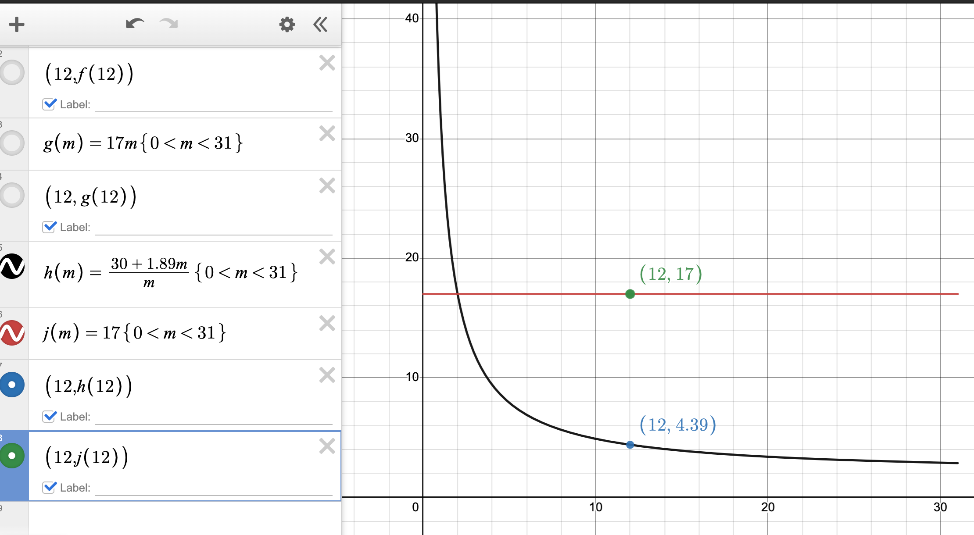Hide the red j(m) line icon

pos(12,333)
